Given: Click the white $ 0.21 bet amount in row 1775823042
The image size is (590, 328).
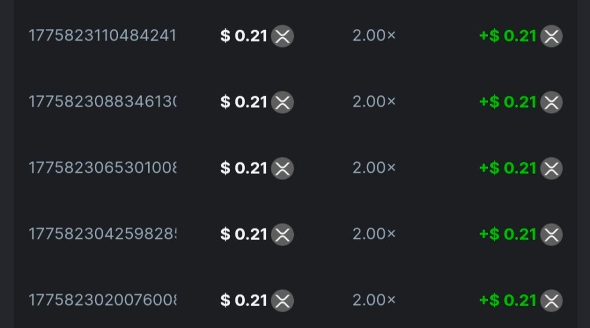Looking at the screenshot, I should (x=244, y=234).
